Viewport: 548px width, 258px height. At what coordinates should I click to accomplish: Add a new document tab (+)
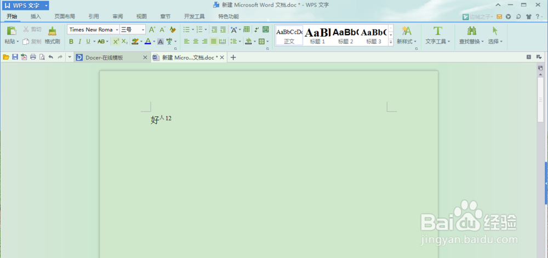point(233,57)
